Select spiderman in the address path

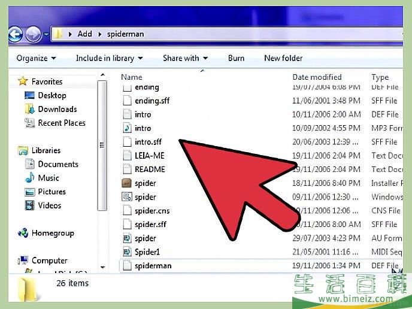coord(126,34)
